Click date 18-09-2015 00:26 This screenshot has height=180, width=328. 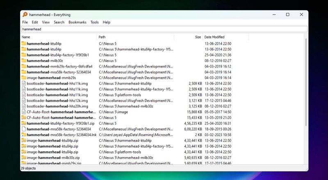click(218, 129)
